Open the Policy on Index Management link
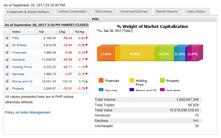The width and height of the screenshot is (221, 138). tap(28, 112)
